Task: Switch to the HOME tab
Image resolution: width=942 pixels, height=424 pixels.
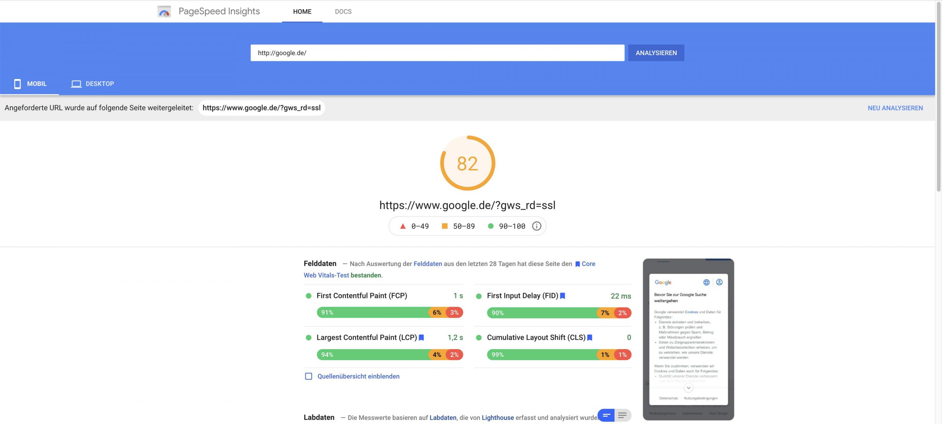Action: coord(302,11)
